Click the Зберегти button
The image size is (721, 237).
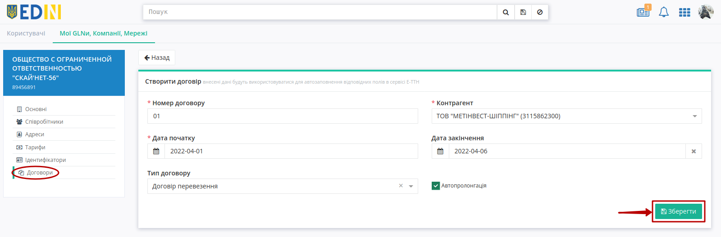[x=678, y=211]
